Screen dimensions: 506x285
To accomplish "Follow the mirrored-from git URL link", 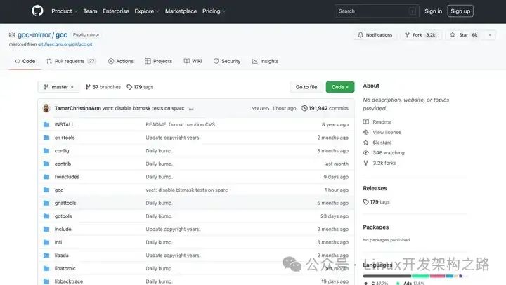I will click(x=65, y=44).
